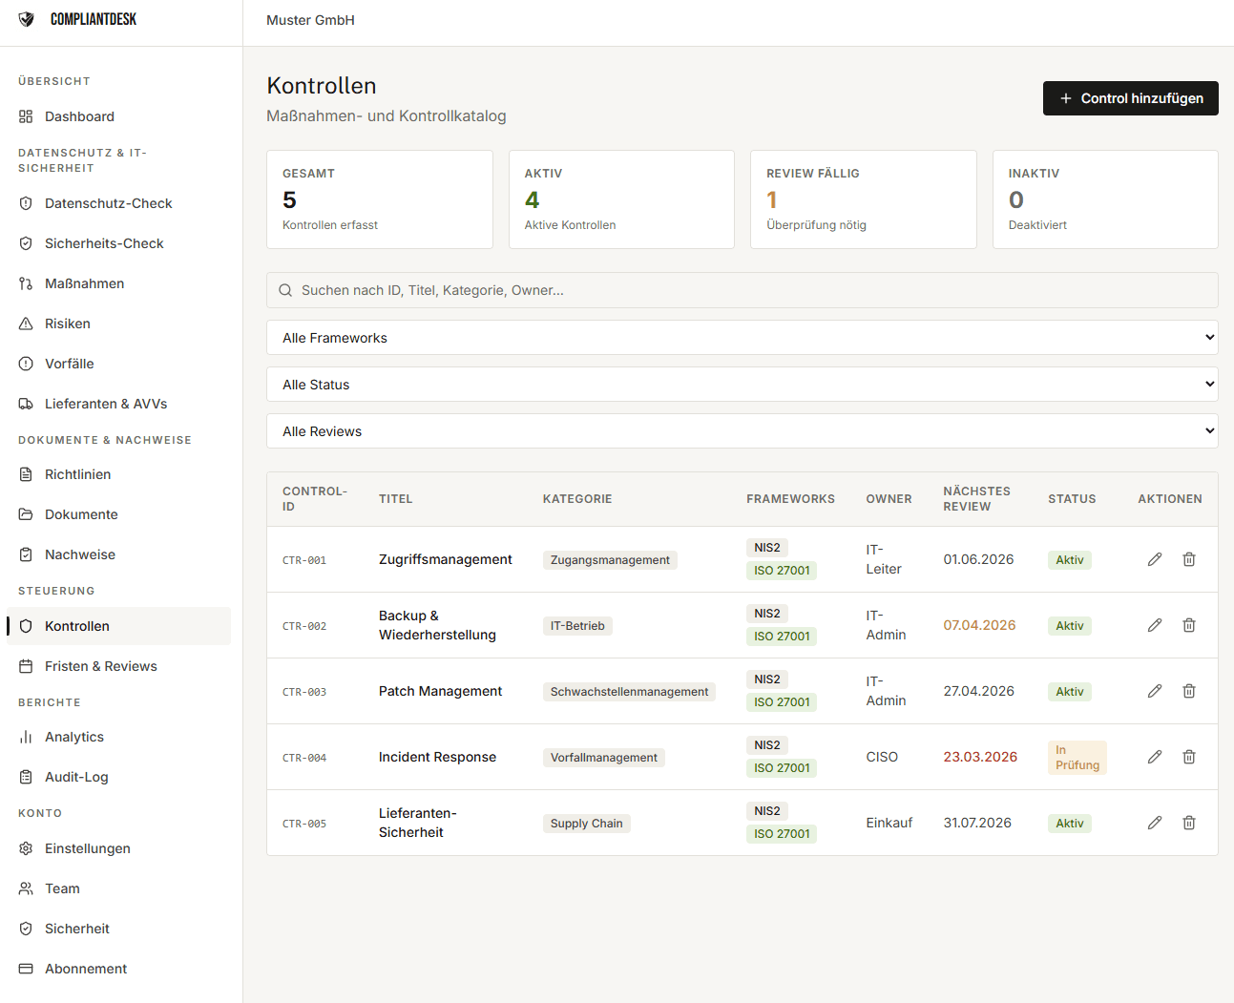This screenshot has height=1003, width=1234.
Task: Click the trash icon for CTR-001
Action: click(x=1188, y=559)
